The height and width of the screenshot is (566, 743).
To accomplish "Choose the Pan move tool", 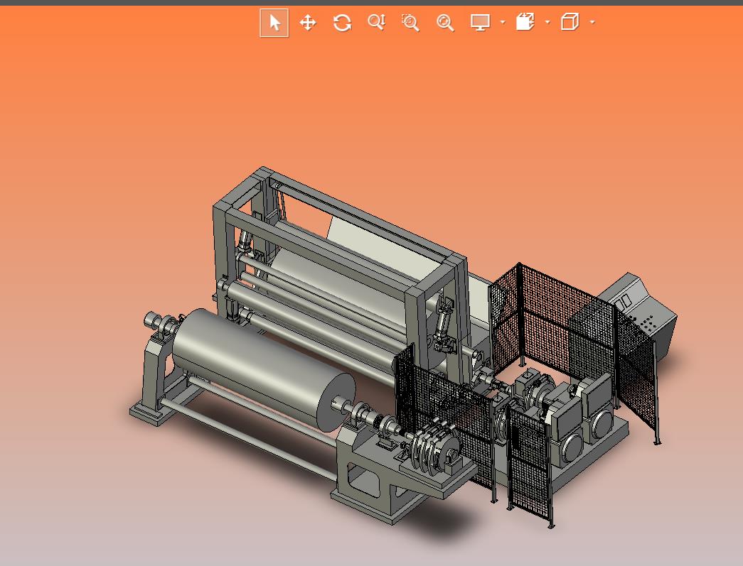I will [x=308, y=22].
